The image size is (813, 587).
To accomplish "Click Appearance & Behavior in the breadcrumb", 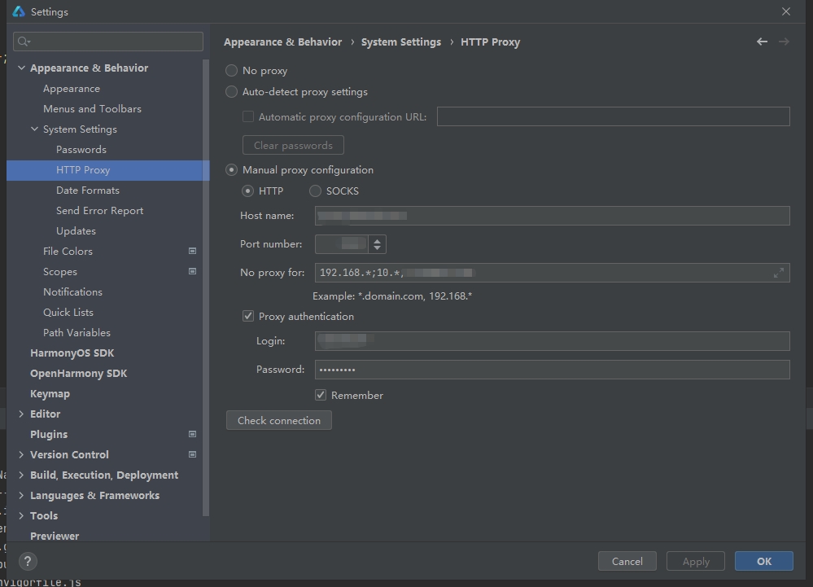I will [x=283, y=42].
